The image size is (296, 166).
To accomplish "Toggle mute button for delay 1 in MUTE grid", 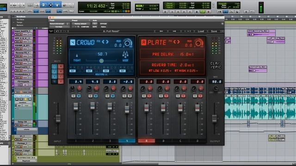I will (55, 66).
